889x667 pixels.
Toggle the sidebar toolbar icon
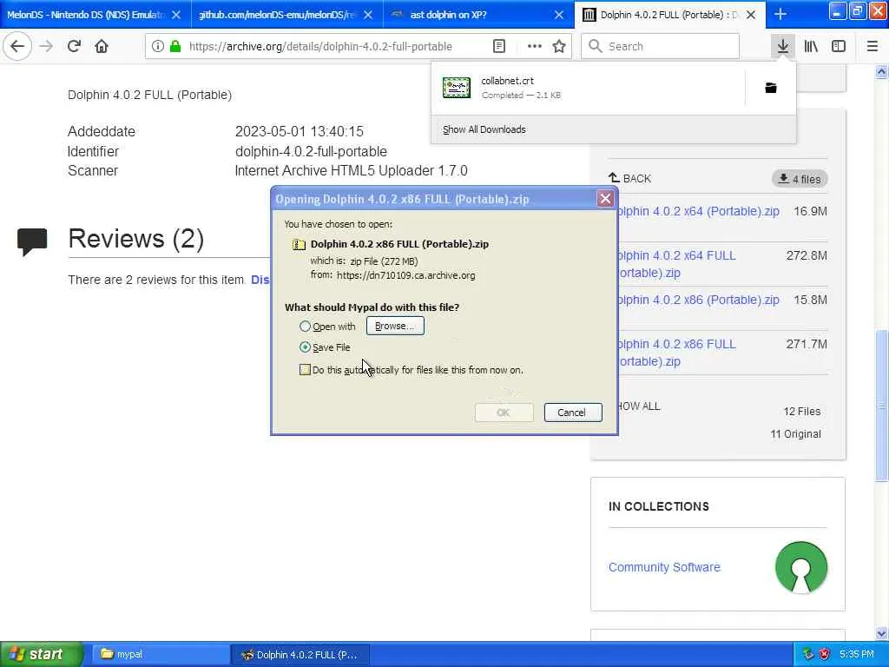tap(839, 47)
